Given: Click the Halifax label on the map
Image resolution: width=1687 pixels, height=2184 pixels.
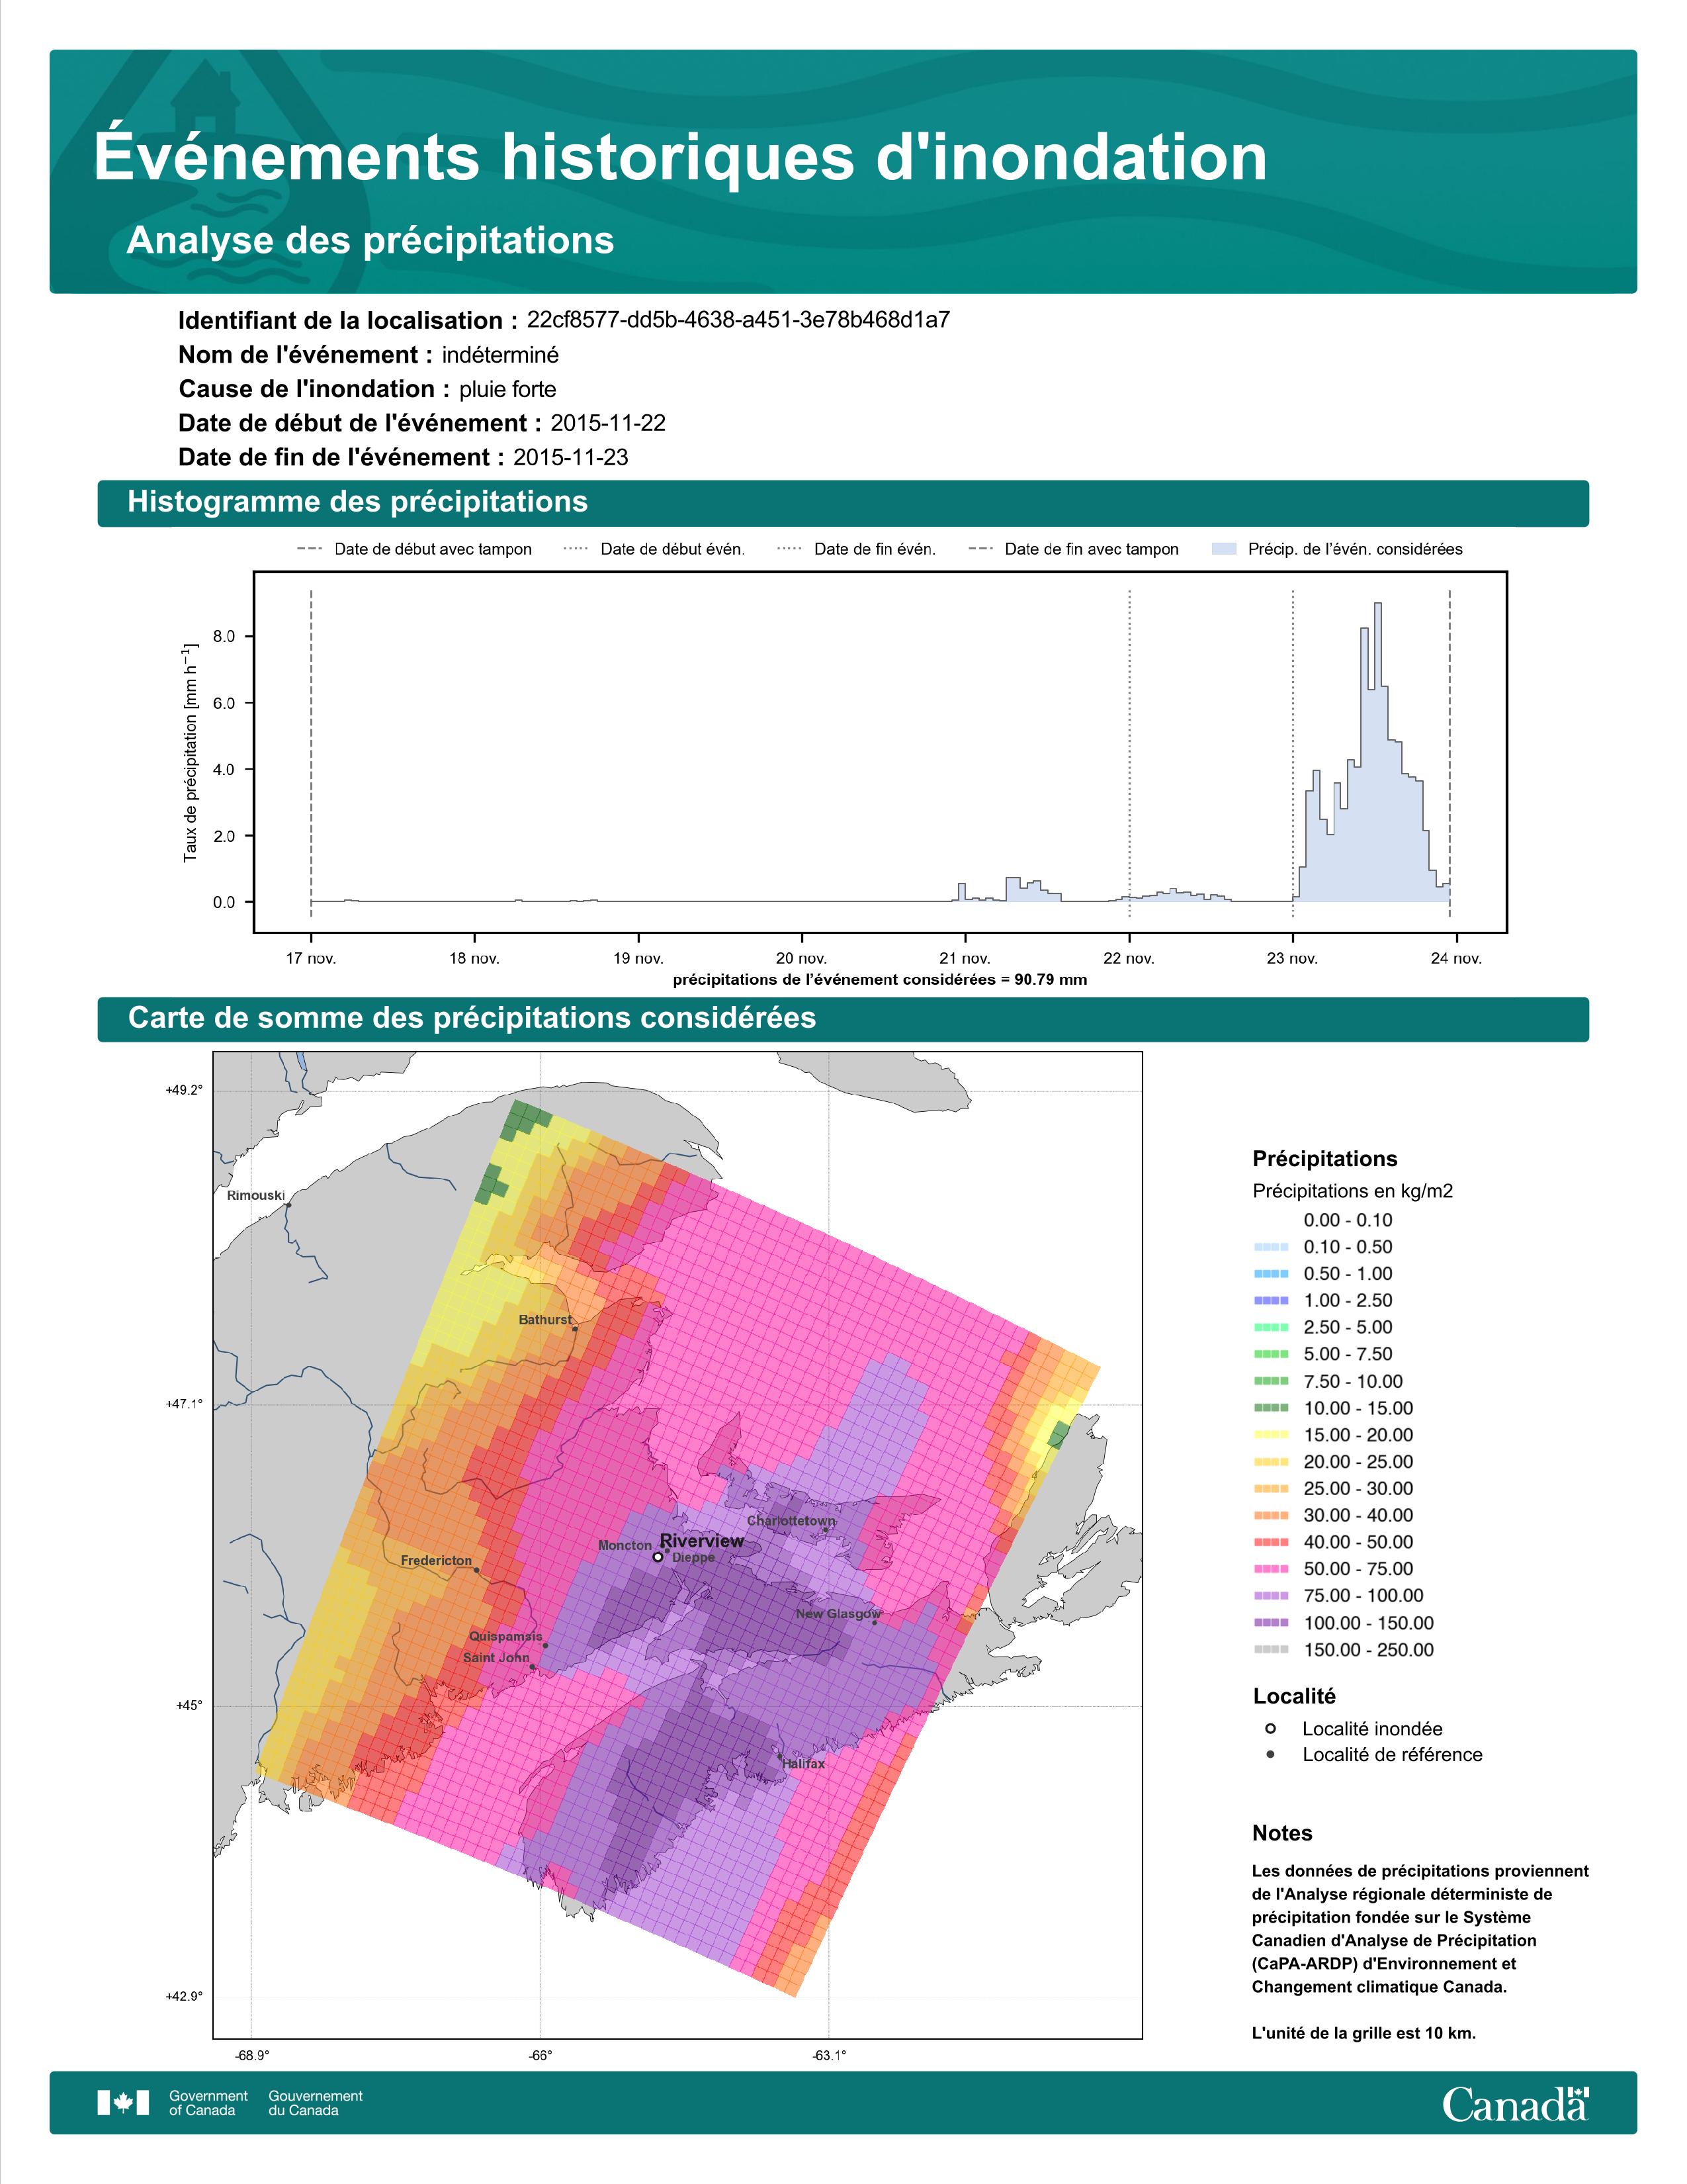Looking at the screenshot, I should 804,1764.
